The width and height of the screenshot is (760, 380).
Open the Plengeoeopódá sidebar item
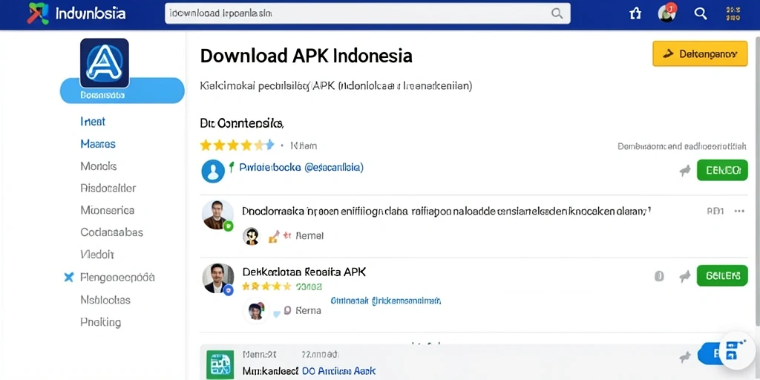tap(117, 278)
